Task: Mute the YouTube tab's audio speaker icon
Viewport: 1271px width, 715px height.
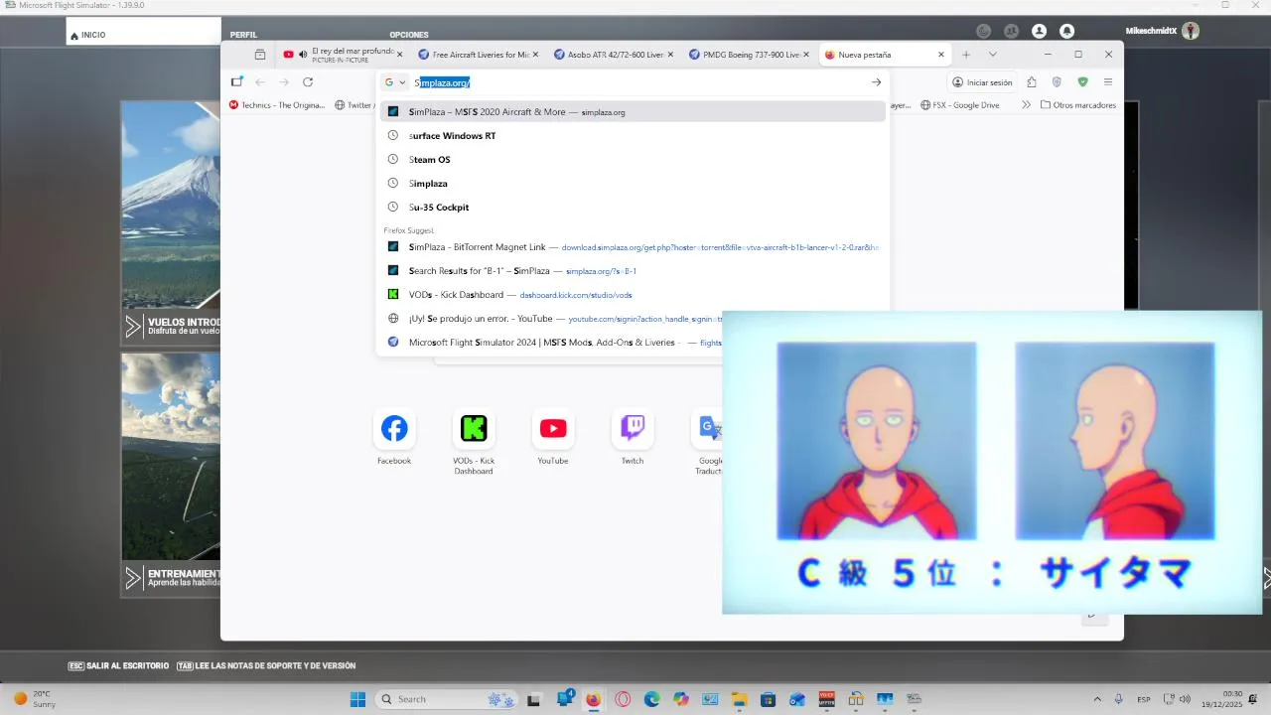Action: [x=303, y=55]
